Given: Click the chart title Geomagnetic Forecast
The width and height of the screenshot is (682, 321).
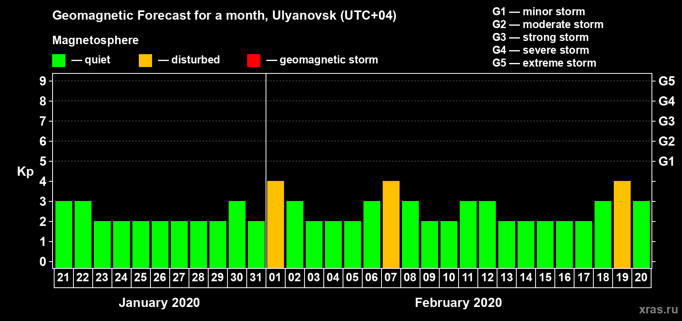Looking at the screenshot, I should pyautogui.click(x=224, y=16).
